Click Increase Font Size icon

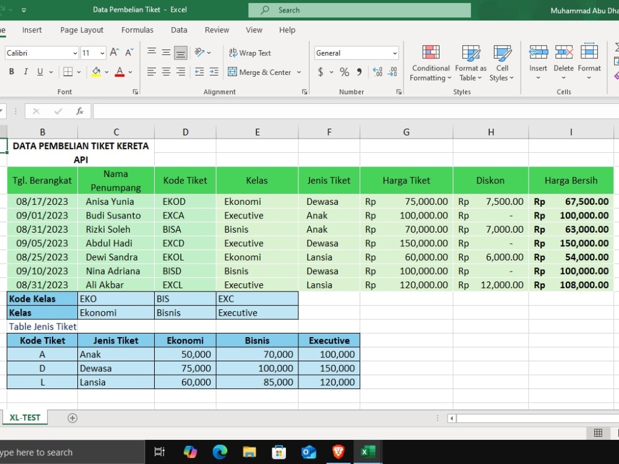pos(114,53)
